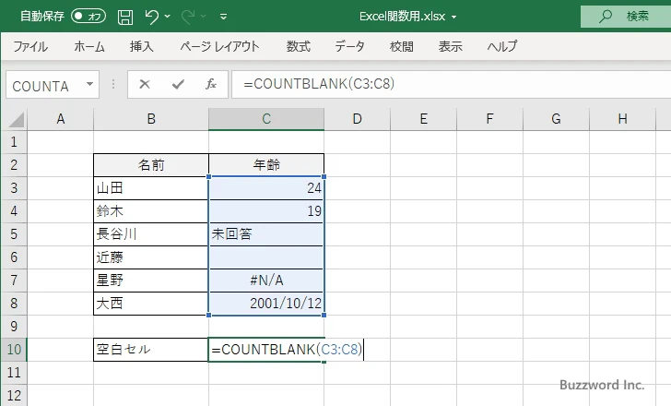Click the cell containing 近藤
This screenshot has height=406, width=671.
pos(151,257)
